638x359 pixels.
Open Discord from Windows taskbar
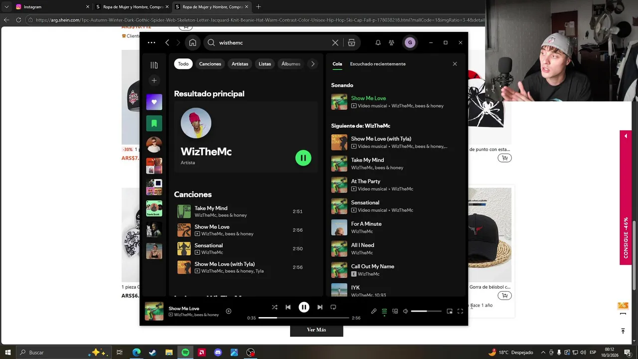tap(218, 353)
